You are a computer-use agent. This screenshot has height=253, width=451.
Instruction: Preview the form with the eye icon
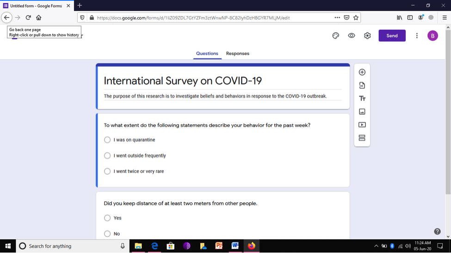[x=352, y=35]
